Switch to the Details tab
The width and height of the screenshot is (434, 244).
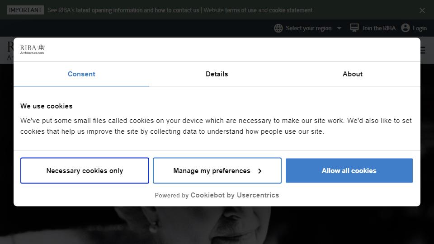tap(217, 74)
